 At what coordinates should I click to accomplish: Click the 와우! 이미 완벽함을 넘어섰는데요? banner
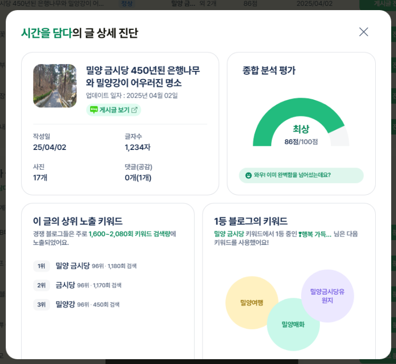301,175
